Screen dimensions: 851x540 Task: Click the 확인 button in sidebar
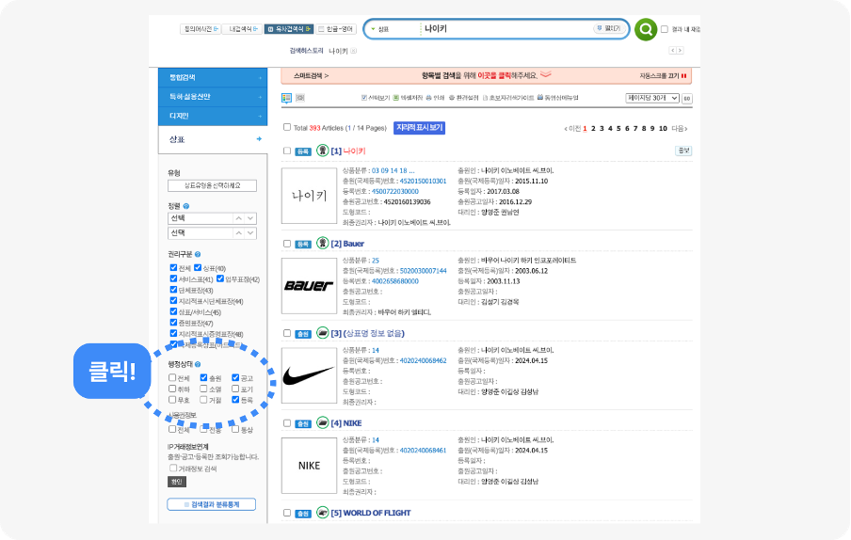177,482
